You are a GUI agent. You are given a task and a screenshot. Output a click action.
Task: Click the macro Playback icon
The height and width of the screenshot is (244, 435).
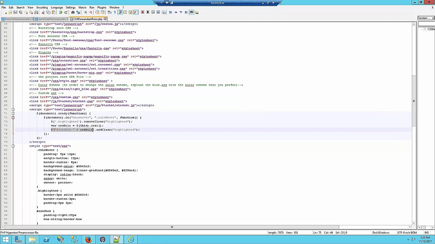point(153,12)
